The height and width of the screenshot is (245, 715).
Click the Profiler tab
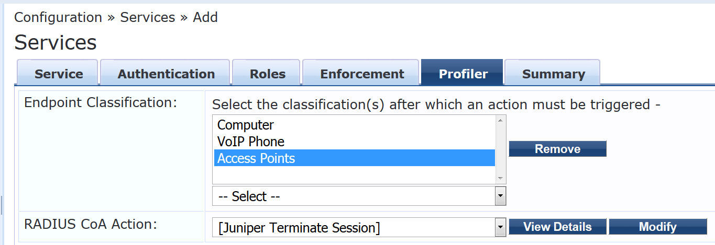click(463, 74)
